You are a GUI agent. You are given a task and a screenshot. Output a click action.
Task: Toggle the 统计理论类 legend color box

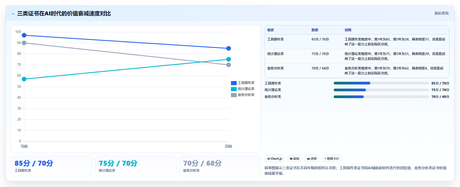coord(234,89)
